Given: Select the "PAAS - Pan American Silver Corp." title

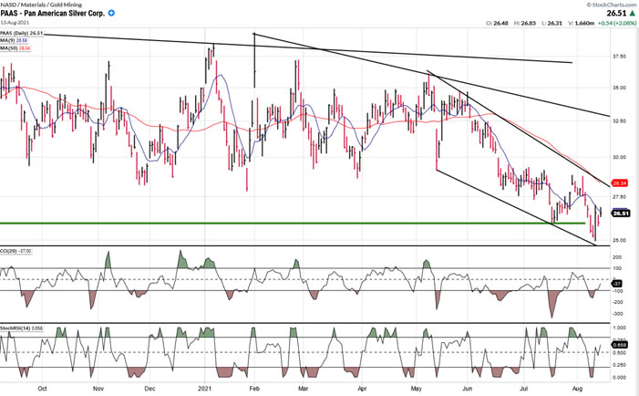Looking at the screenshot, I should [53, 13].
